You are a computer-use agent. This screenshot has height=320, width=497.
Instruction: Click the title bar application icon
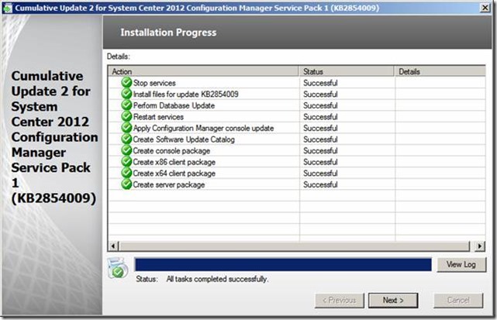pos(8,8)
